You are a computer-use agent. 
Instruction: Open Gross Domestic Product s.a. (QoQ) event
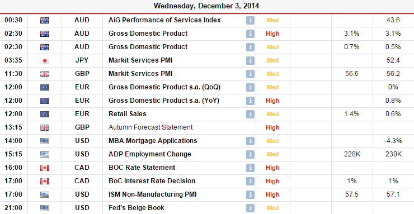pyautogui.click(x=164, y=87)
